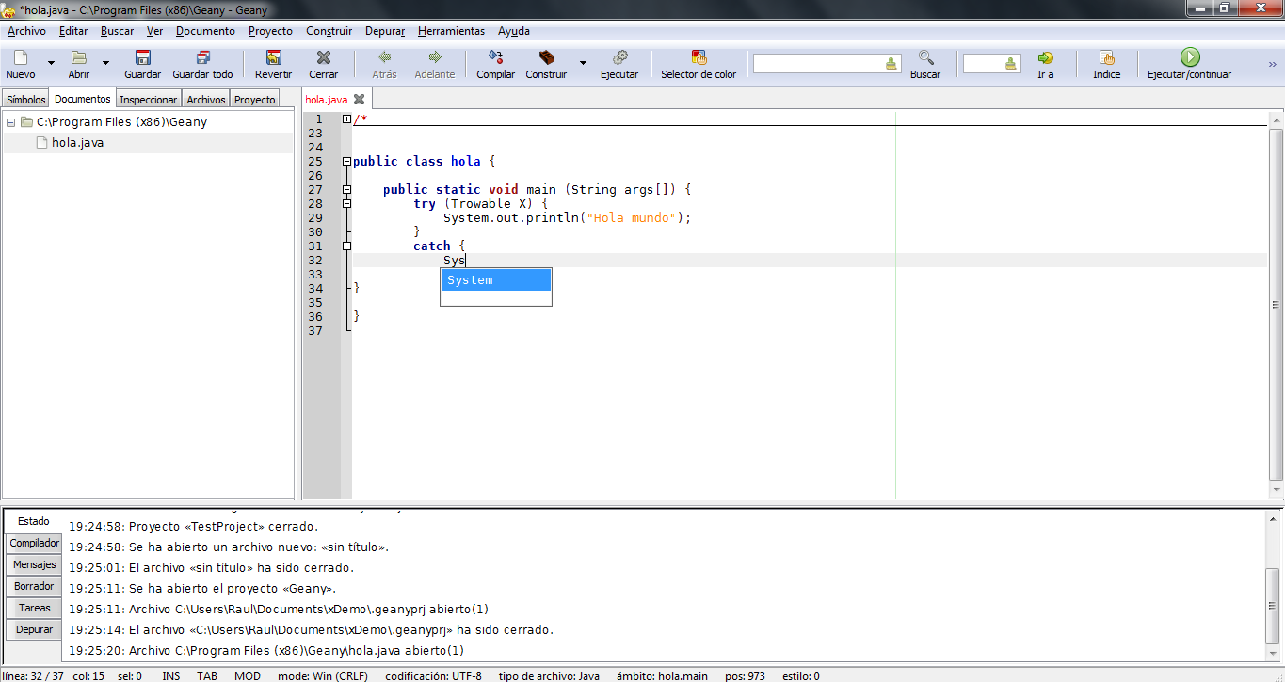Select hola.java in the documents tree
1285x682 pixels.
(78, 143)
